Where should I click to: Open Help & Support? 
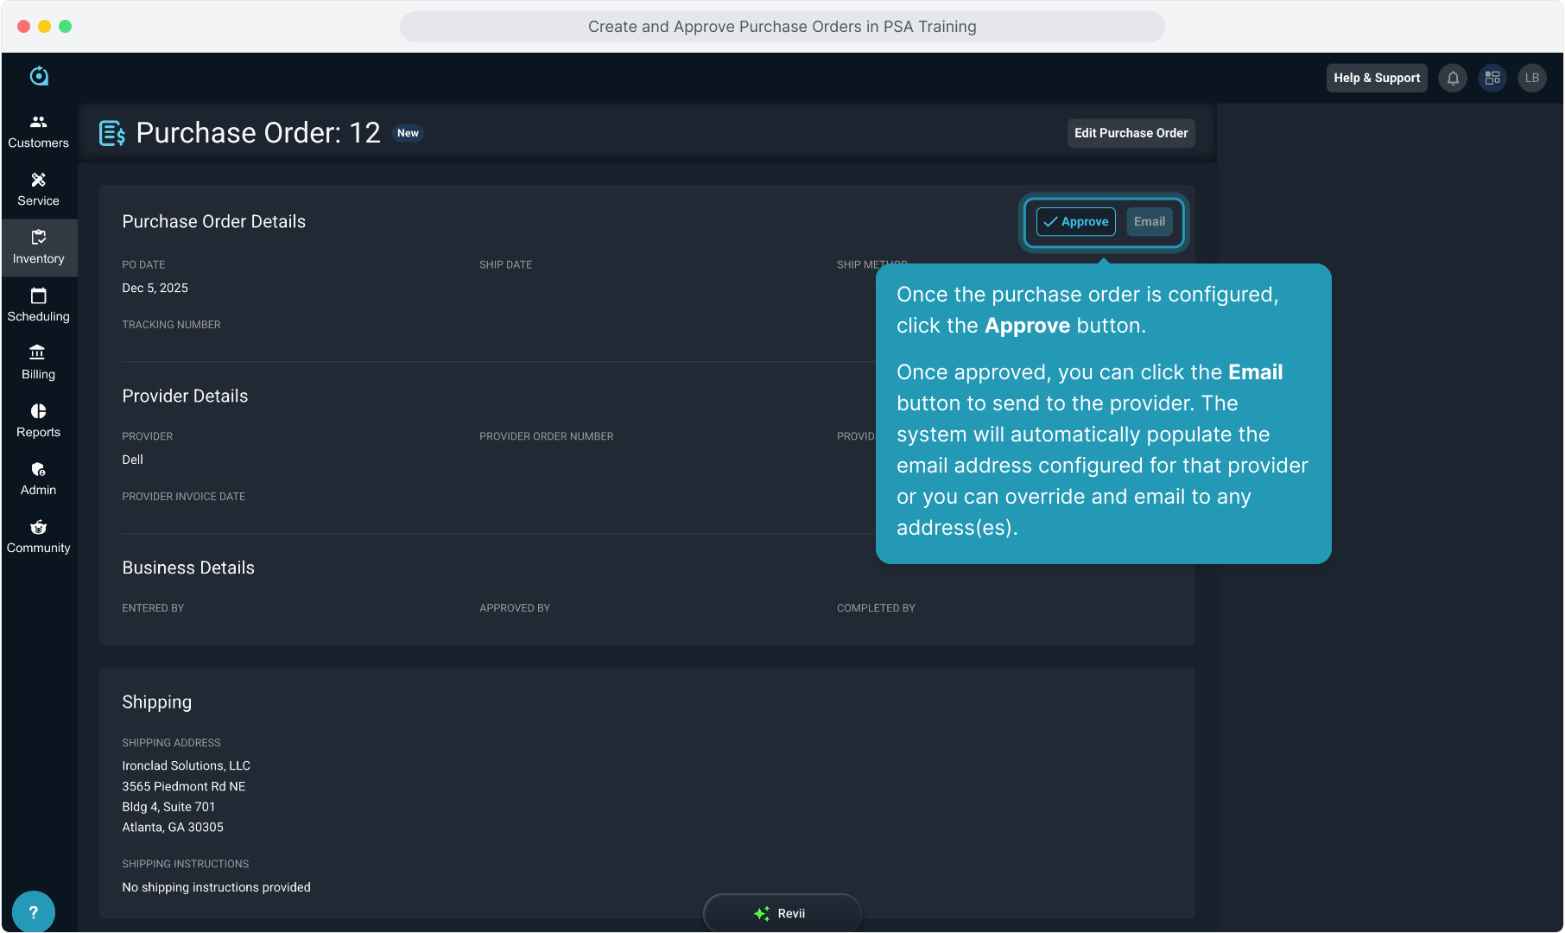click(1376, 78)
